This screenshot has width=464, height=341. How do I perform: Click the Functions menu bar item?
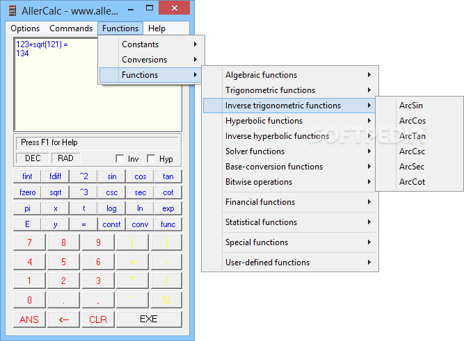click(120, 28)
